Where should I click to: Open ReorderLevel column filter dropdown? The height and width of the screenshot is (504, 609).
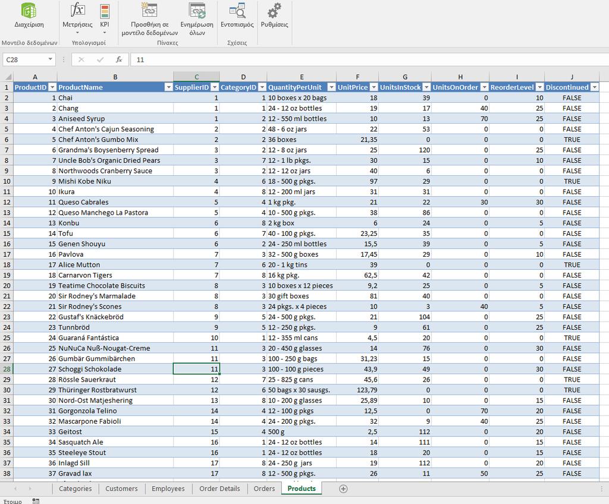pos(540,87)
